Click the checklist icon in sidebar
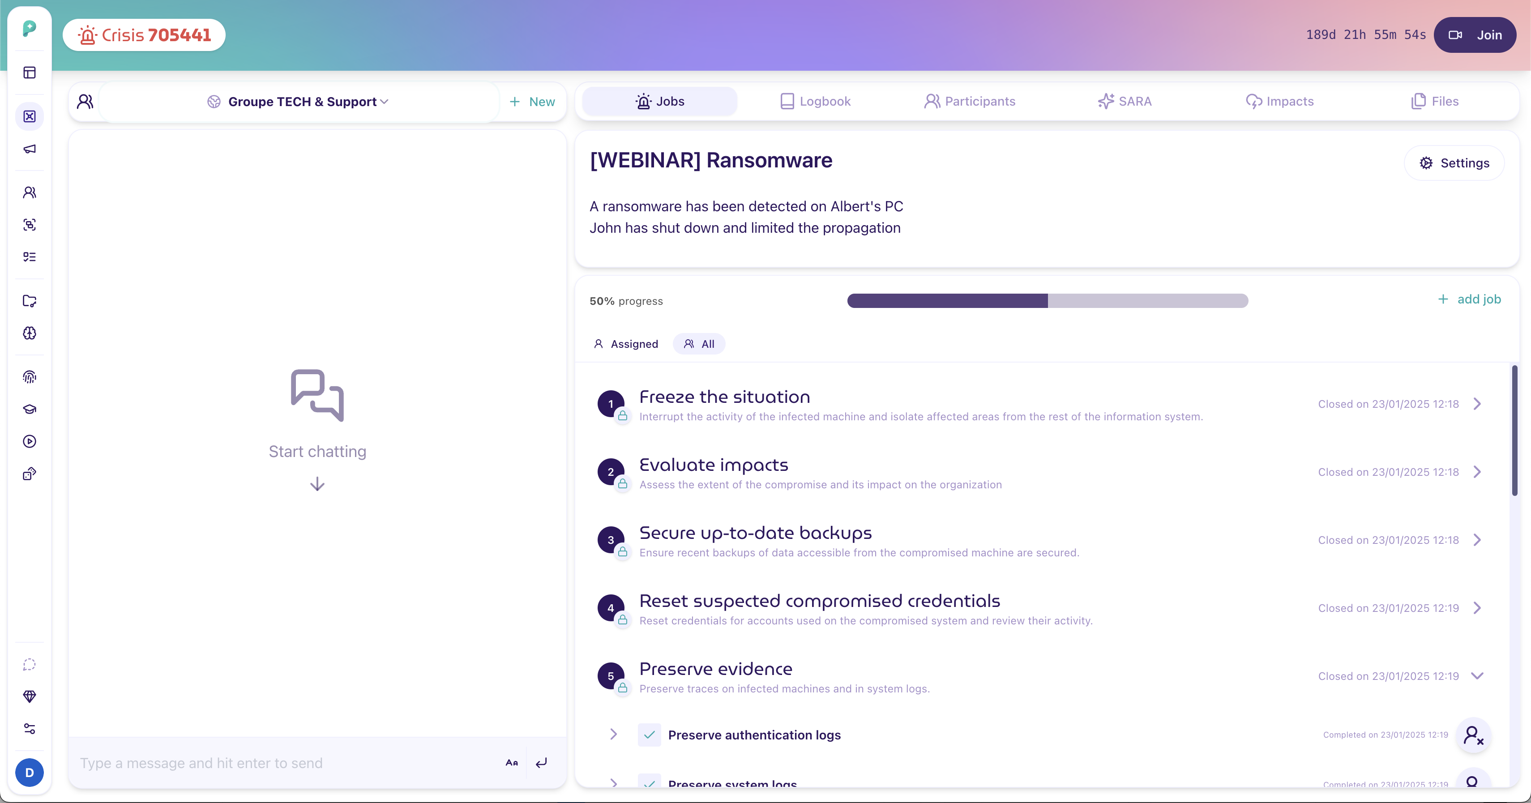Viewport: 1531px width, 803px height. click(29, 257)
